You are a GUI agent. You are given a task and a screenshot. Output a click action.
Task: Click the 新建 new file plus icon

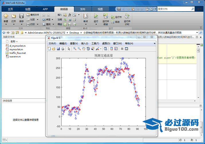tap(6, 16)
